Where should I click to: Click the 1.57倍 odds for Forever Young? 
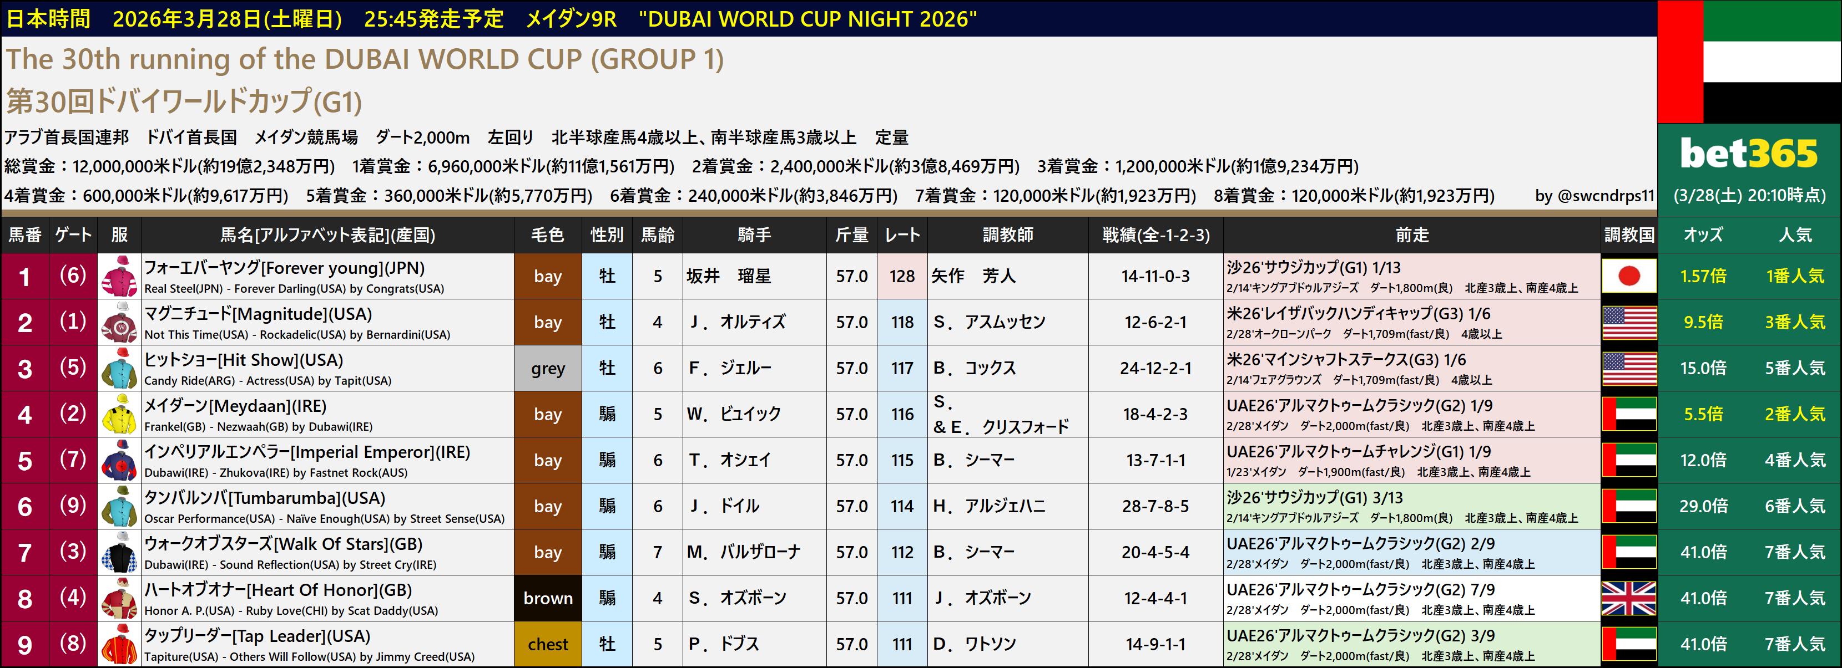tap(1703, 277)
